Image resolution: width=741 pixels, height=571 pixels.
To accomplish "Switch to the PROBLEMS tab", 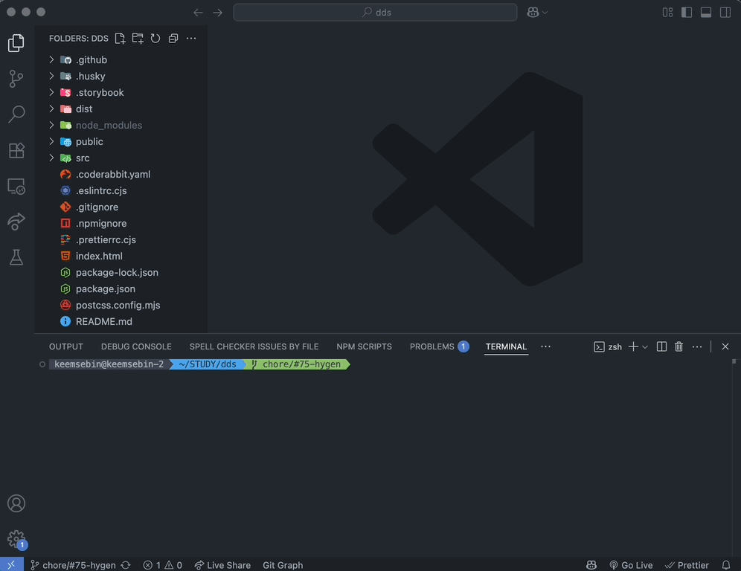I will (439, 346).
